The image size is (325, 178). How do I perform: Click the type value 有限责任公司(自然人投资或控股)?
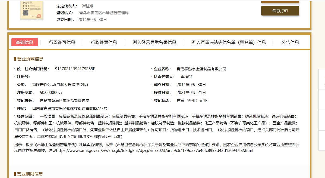tap(60, 85)
